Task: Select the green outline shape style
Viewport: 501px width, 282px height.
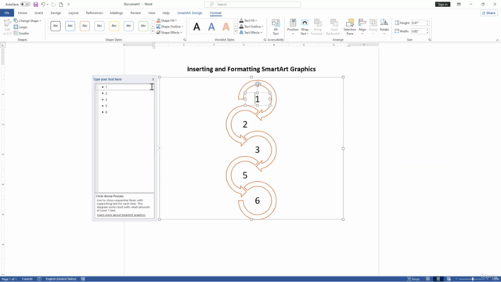Action: click(143, 26)
